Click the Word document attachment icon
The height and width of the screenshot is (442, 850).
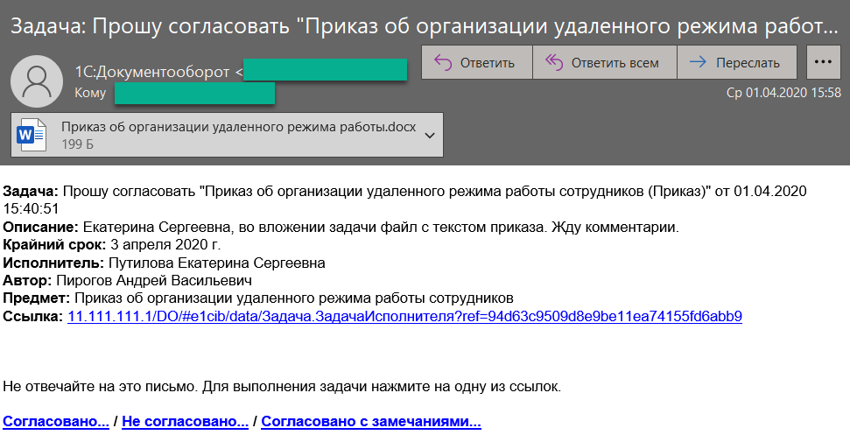tap(31, 135)
